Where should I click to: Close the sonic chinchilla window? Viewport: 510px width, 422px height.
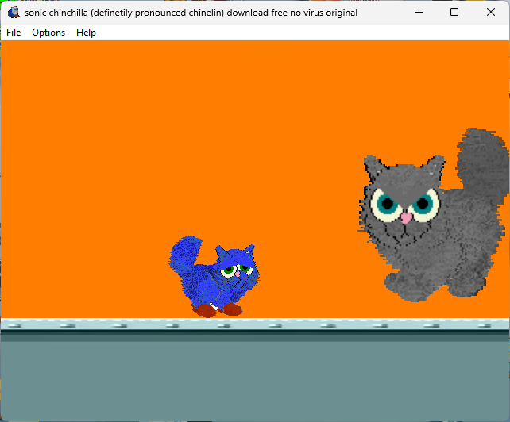[491, 12]
